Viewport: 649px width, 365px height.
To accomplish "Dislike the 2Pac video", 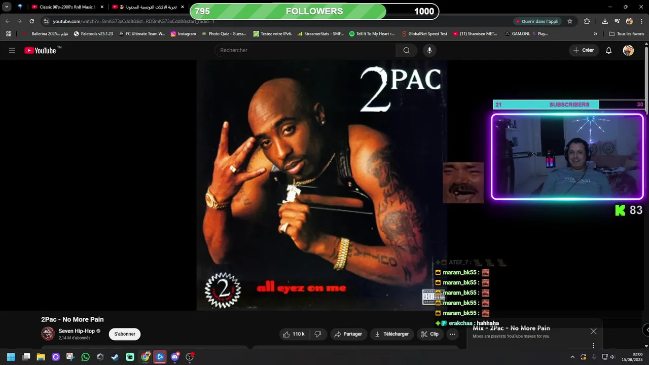I will click(x=318, y=334).
